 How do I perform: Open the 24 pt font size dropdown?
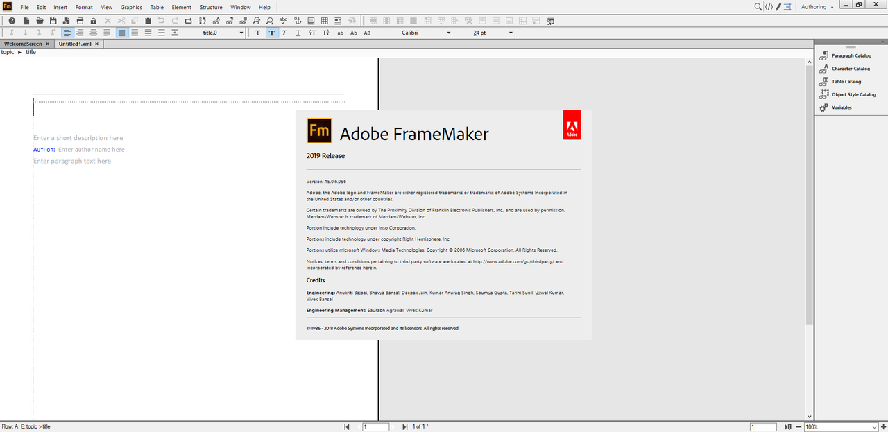[x=511, y=33]
